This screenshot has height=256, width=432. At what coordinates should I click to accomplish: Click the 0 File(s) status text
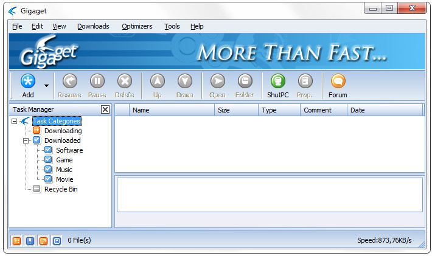click(x=79, y=240)
